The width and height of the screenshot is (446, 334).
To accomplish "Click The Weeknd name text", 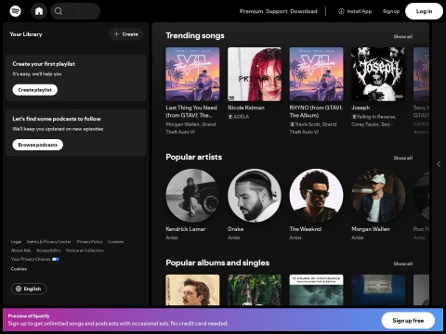I will tap(305, 229).
